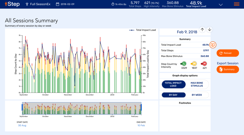Go to next session with down arrow

pos(210,29)
